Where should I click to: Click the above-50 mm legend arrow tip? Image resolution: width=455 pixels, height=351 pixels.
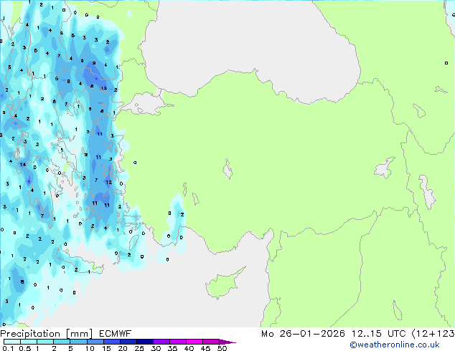click(x=227, y=342)
